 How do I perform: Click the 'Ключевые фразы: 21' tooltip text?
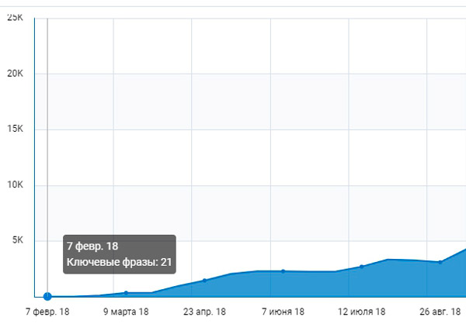coord(118,263)
